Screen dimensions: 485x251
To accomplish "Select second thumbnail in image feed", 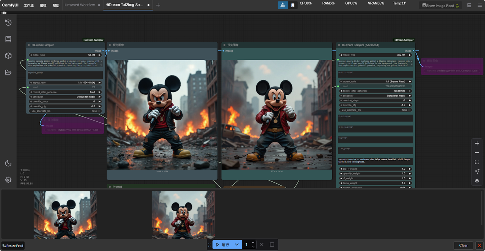I will [183, 215].
